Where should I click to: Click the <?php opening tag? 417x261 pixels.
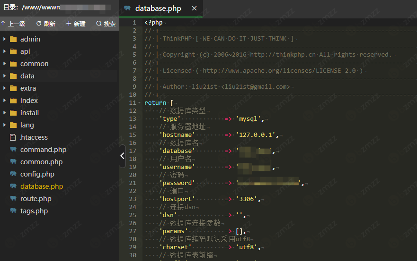tap(153, 23)
